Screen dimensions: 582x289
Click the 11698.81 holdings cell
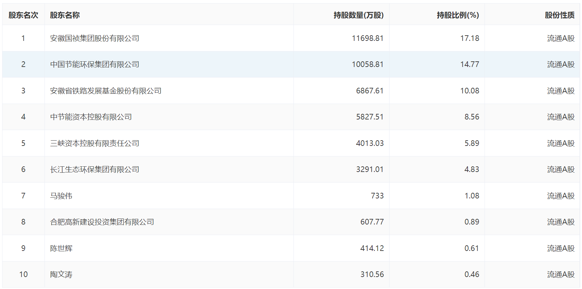coord(367,38)
